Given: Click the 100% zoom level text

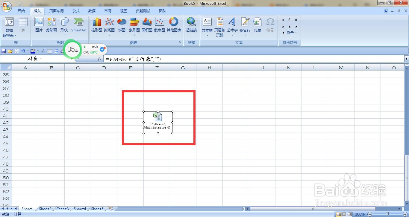Looking at the screenshot, I should 360,214.
